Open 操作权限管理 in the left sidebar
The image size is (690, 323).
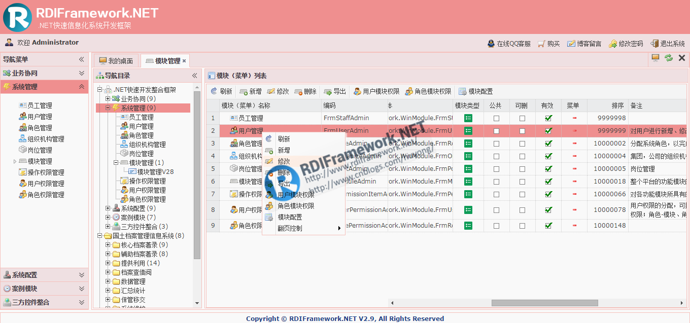coord(42,172)
